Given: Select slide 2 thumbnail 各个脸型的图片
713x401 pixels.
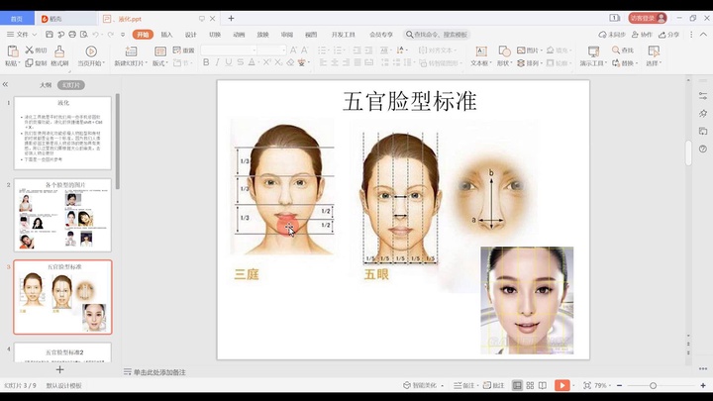Looking at the screenshot, I should pyautogui.click(x=62, y=215).
